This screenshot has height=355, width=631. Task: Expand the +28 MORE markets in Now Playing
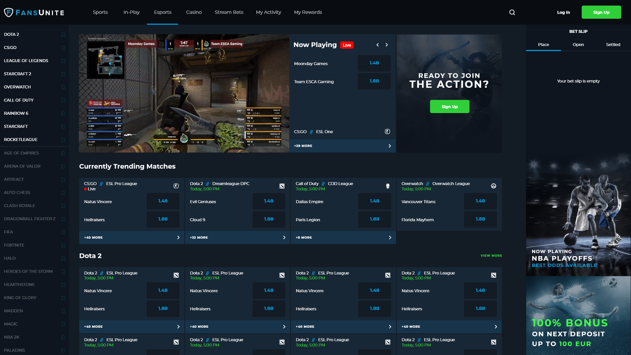[342, 146]
